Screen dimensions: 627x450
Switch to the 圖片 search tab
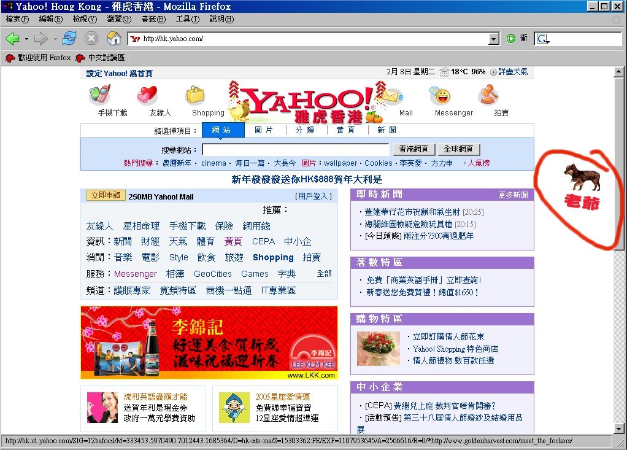[x=264, y=130]
